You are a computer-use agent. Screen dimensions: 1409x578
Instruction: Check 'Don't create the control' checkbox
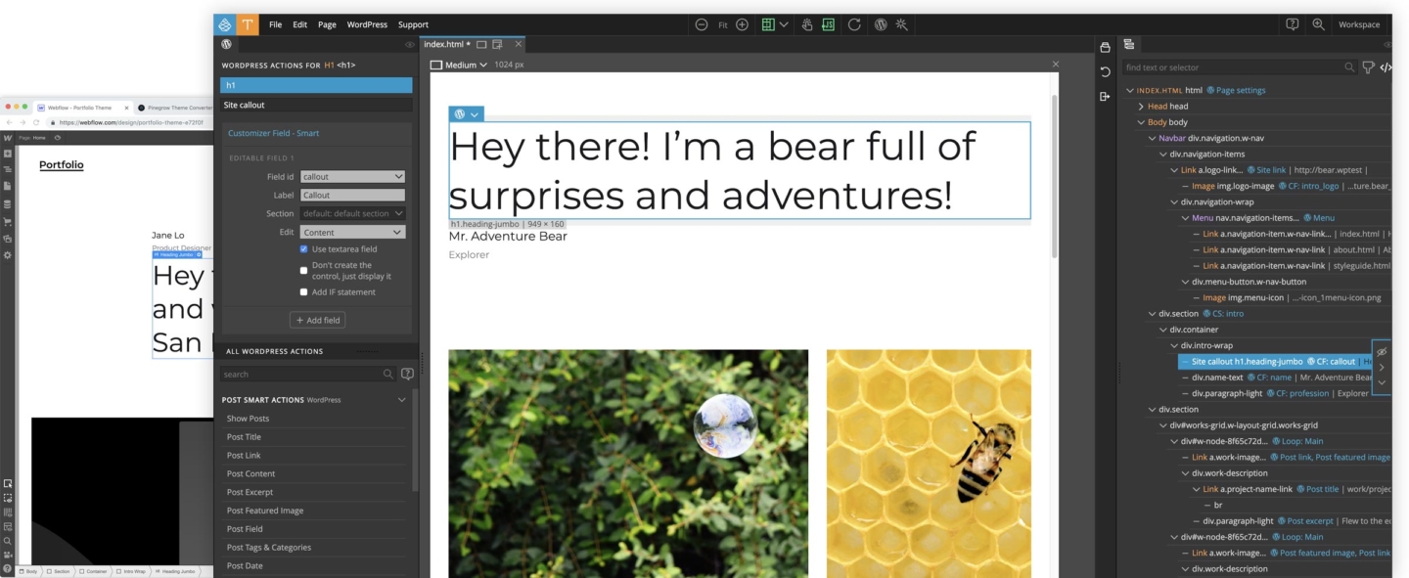(x=304, y=271)
